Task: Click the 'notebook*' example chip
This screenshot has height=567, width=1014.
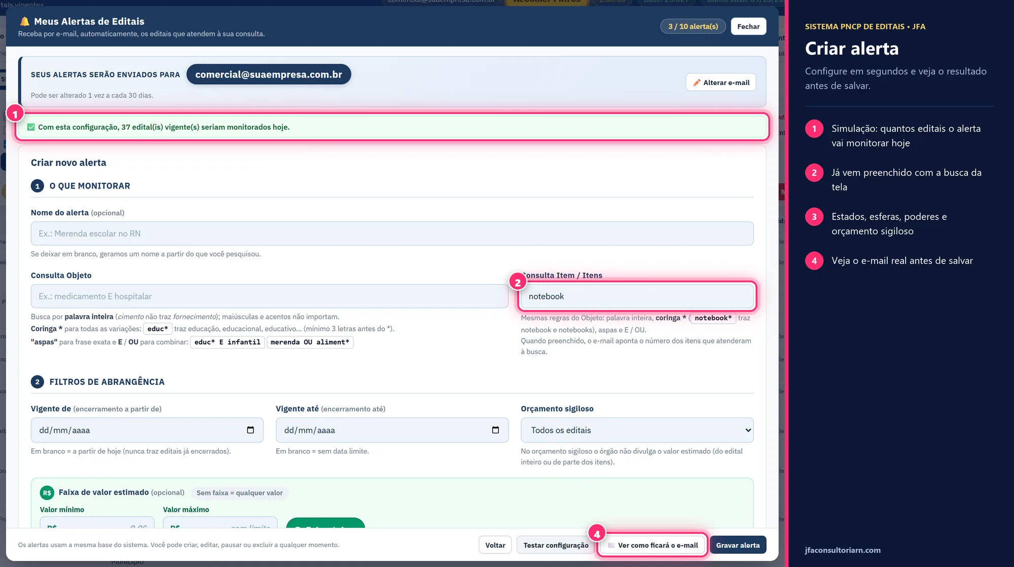Action: 713,318
